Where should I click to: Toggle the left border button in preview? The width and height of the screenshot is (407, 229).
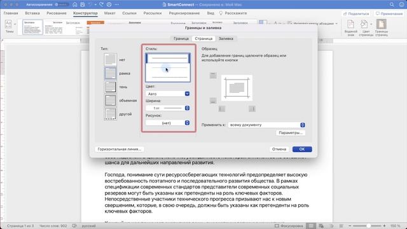point(222,109)
